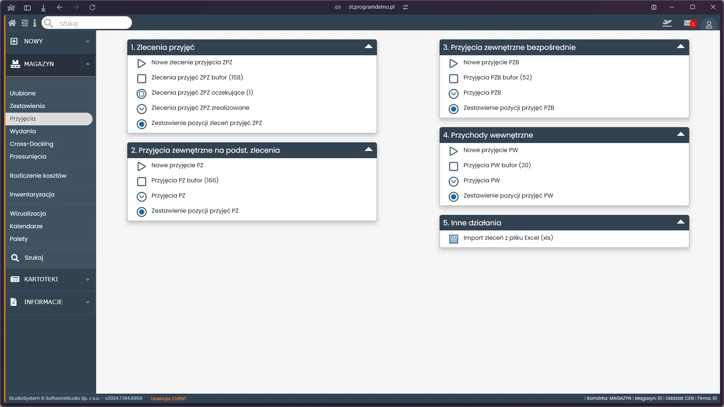Click the home icon in top toolbar
Image resolution: width=724 pixels, height=407 pixels.
[x=12, y=23]
